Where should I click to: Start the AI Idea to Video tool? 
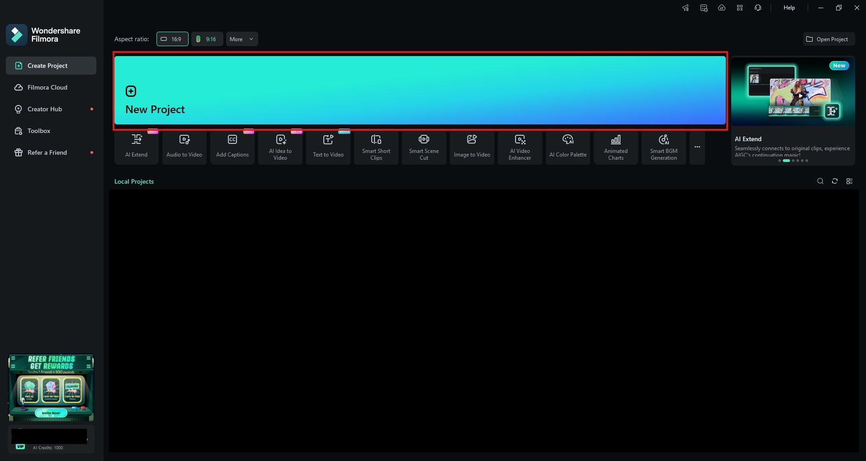(x=280, y=147)
